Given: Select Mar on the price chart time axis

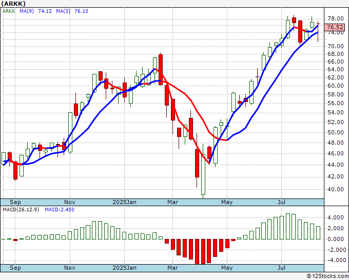Looking at the screenshot, I should point(173,202).
